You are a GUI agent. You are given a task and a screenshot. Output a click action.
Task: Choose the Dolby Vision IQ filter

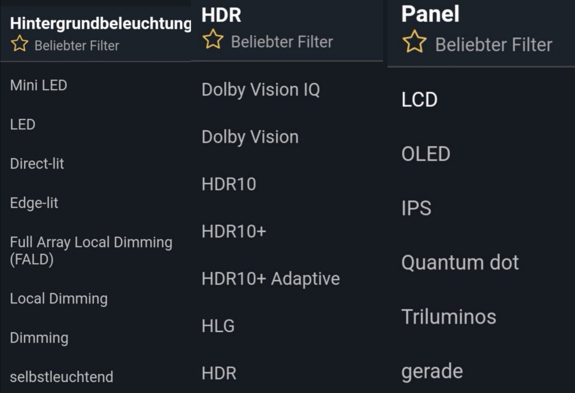point(260,90)
